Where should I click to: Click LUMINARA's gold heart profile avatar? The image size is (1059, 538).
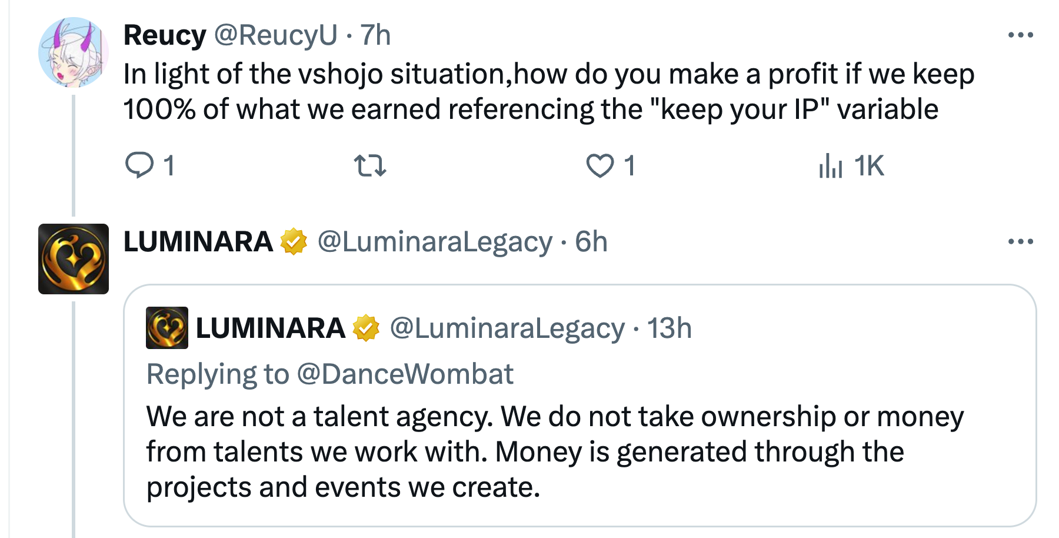point(74,259)
